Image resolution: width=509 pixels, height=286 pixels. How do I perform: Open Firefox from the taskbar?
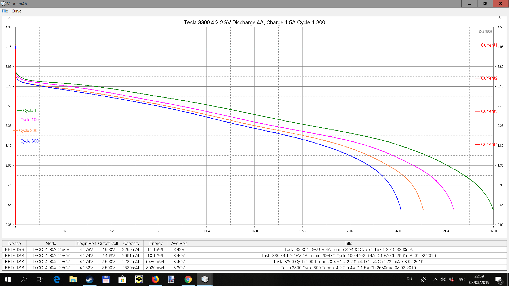coord(155,279)
